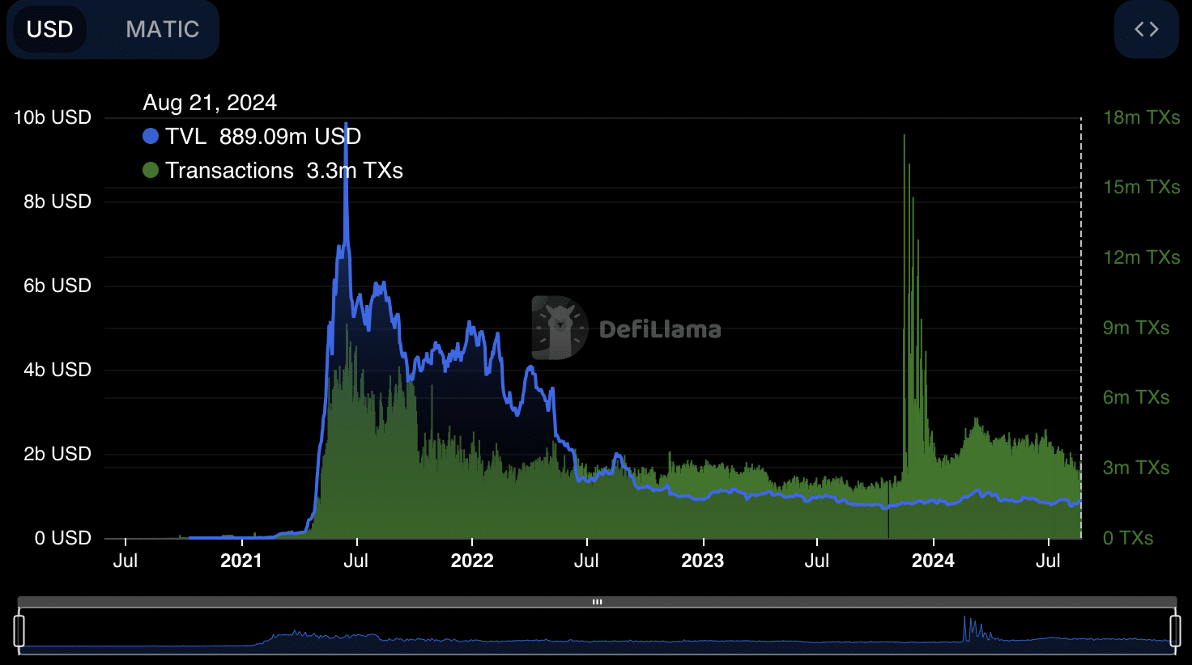The height and width of the screenshot is (665, 1192).
Task: Grab the left range selector handle
Action: tap(19, 630)
